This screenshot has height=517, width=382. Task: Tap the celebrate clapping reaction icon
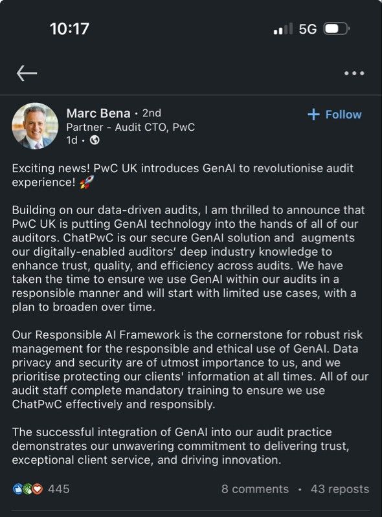click(27, 489)
